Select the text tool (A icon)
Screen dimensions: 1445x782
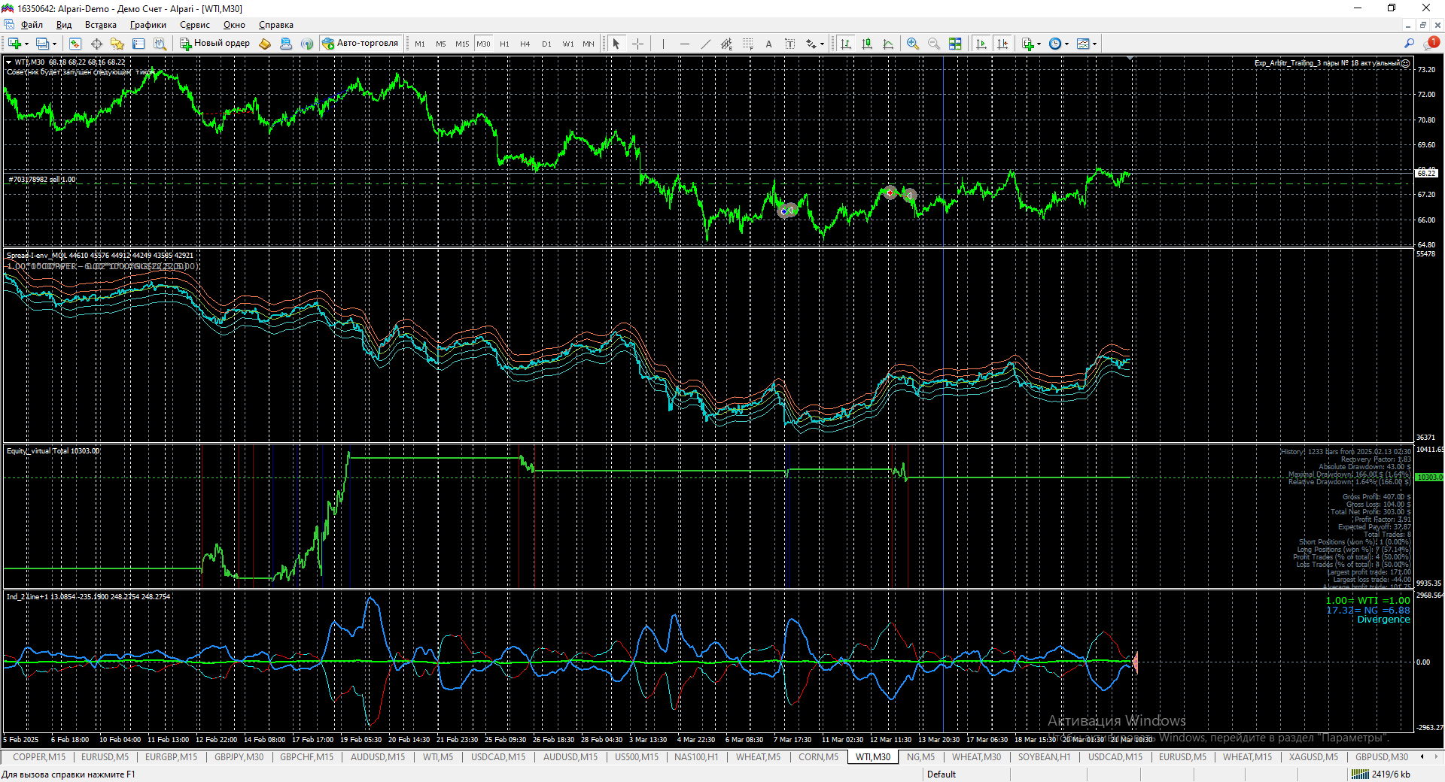click(768, 44)
